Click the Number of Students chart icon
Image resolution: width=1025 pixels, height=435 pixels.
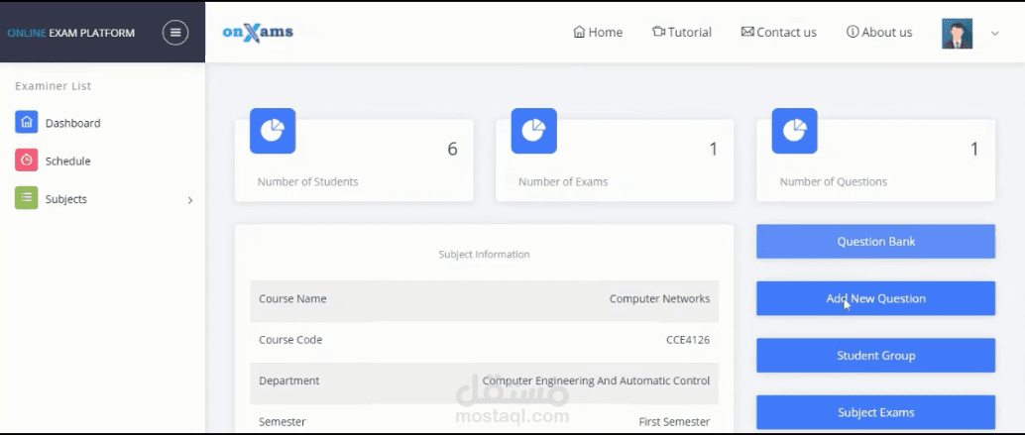(x=273, y=131)
